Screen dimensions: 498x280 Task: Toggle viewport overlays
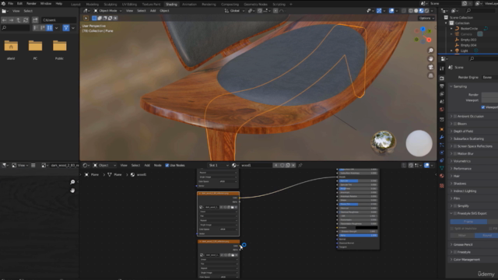tap(391, 11)
